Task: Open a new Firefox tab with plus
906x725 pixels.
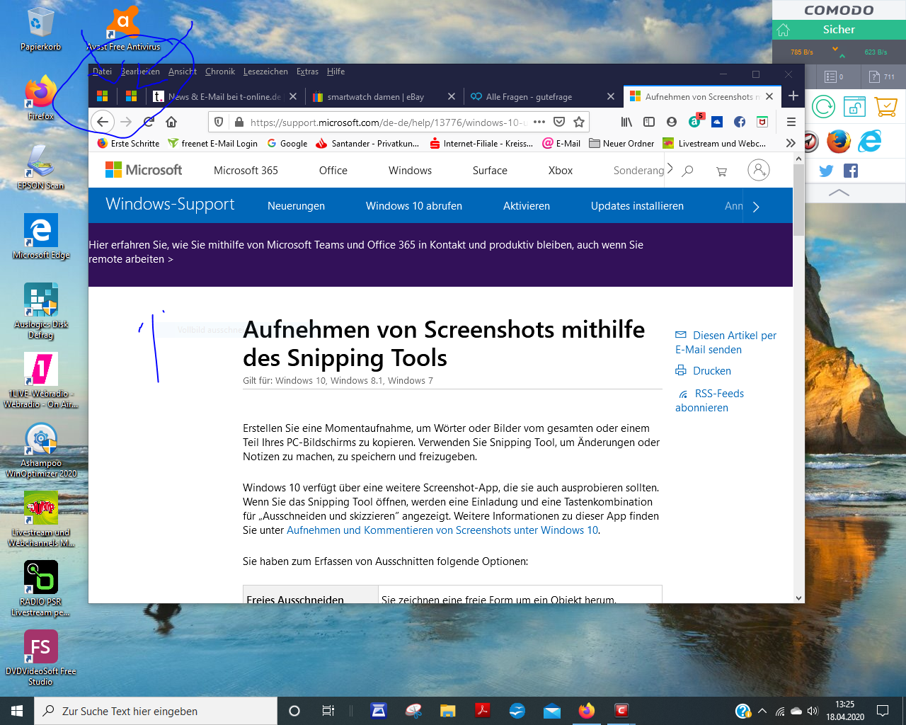Action: tap(793, 96)
